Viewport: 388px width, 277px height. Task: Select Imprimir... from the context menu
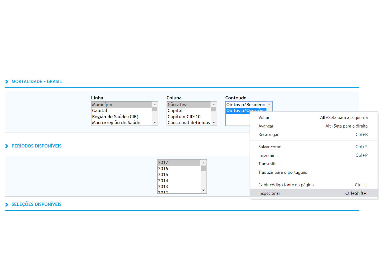(x=268, y=155)
